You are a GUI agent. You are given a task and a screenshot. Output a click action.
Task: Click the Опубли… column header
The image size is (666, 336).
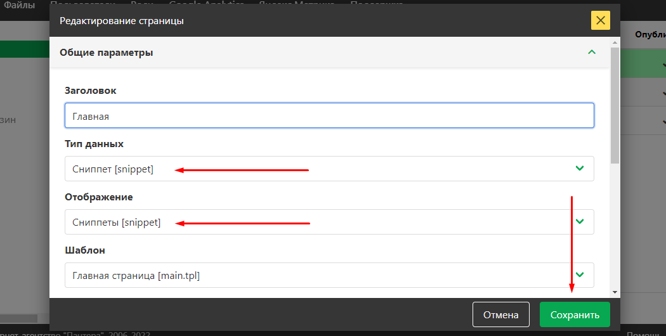650,34
